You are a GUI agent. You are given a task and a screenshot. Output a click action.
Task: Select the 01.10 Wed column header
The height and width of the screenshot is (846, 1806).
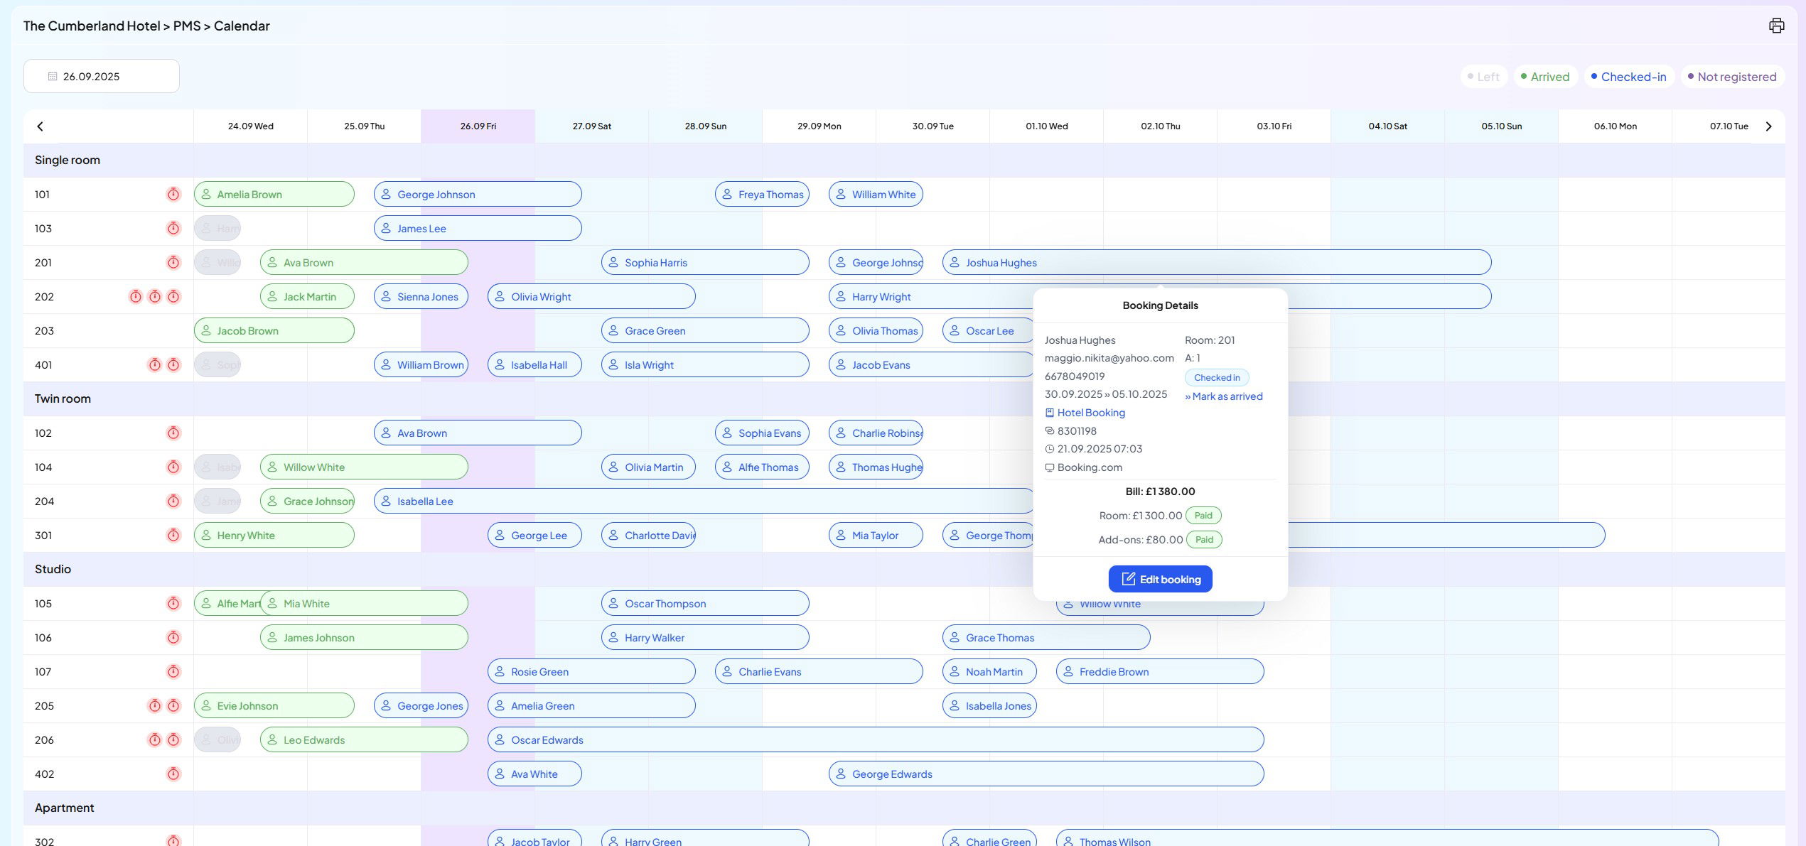[x=1046, y=126]
